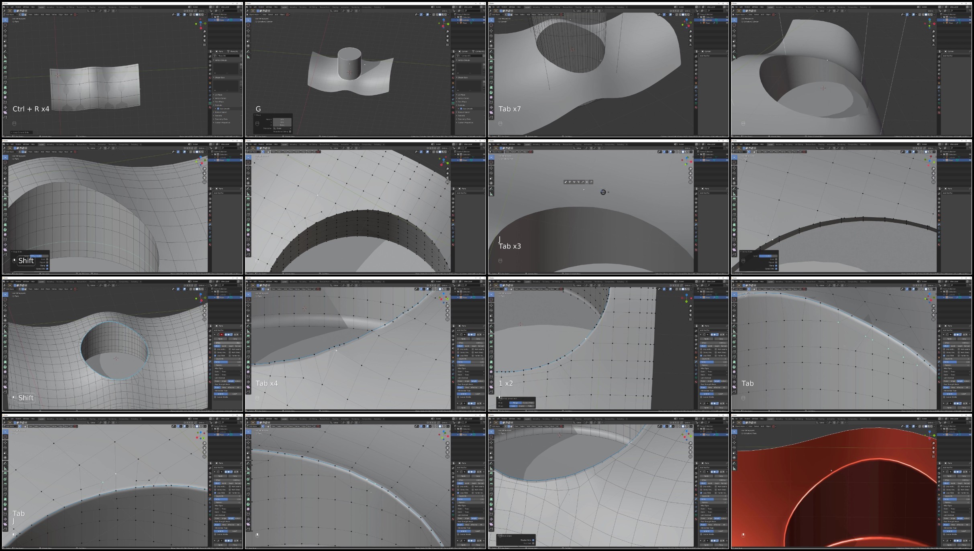Viewport: 974px width, 551px height.
Task: Select the Cursor tool in the 'Tab x7' frame
Action: 491,25
